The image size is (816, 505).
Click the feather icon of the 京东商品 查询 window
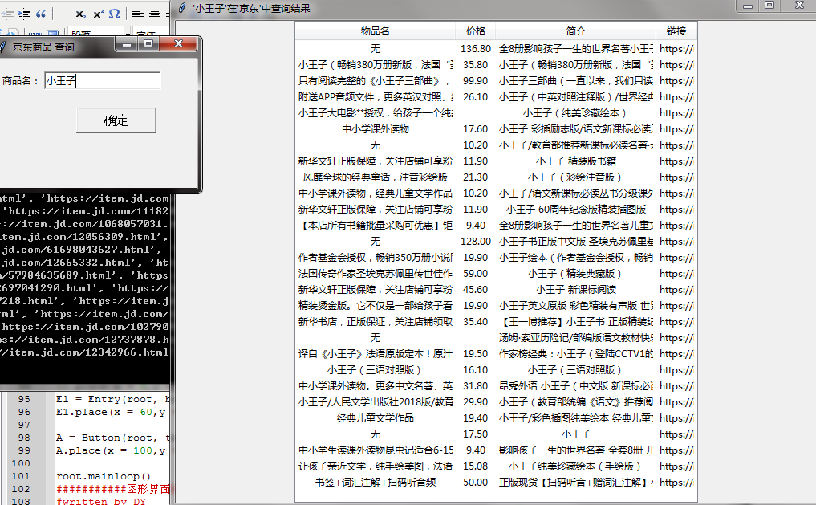pos(2,47)
